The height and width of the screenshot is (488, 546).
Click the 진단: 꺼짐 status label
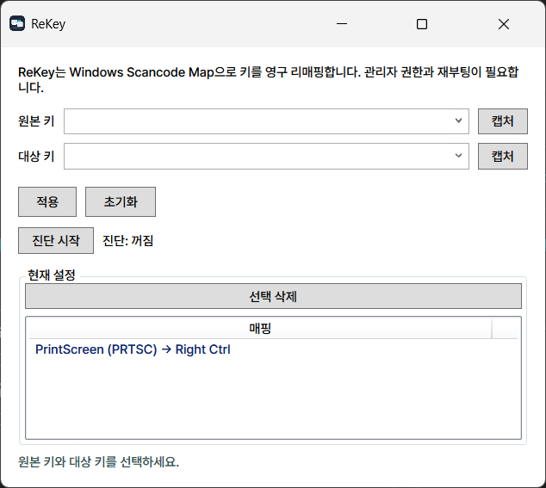128,241
